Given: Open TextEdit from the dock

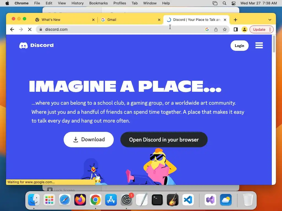Looking at the screenshot, I should (x=142, y=200).
